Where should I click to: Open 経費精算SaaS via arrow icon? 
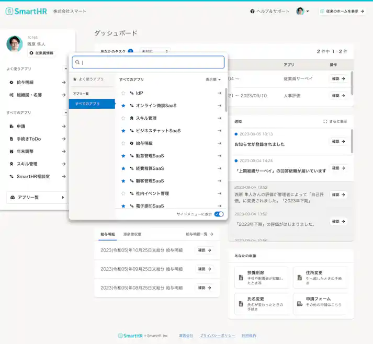click(x=219, y=168)
